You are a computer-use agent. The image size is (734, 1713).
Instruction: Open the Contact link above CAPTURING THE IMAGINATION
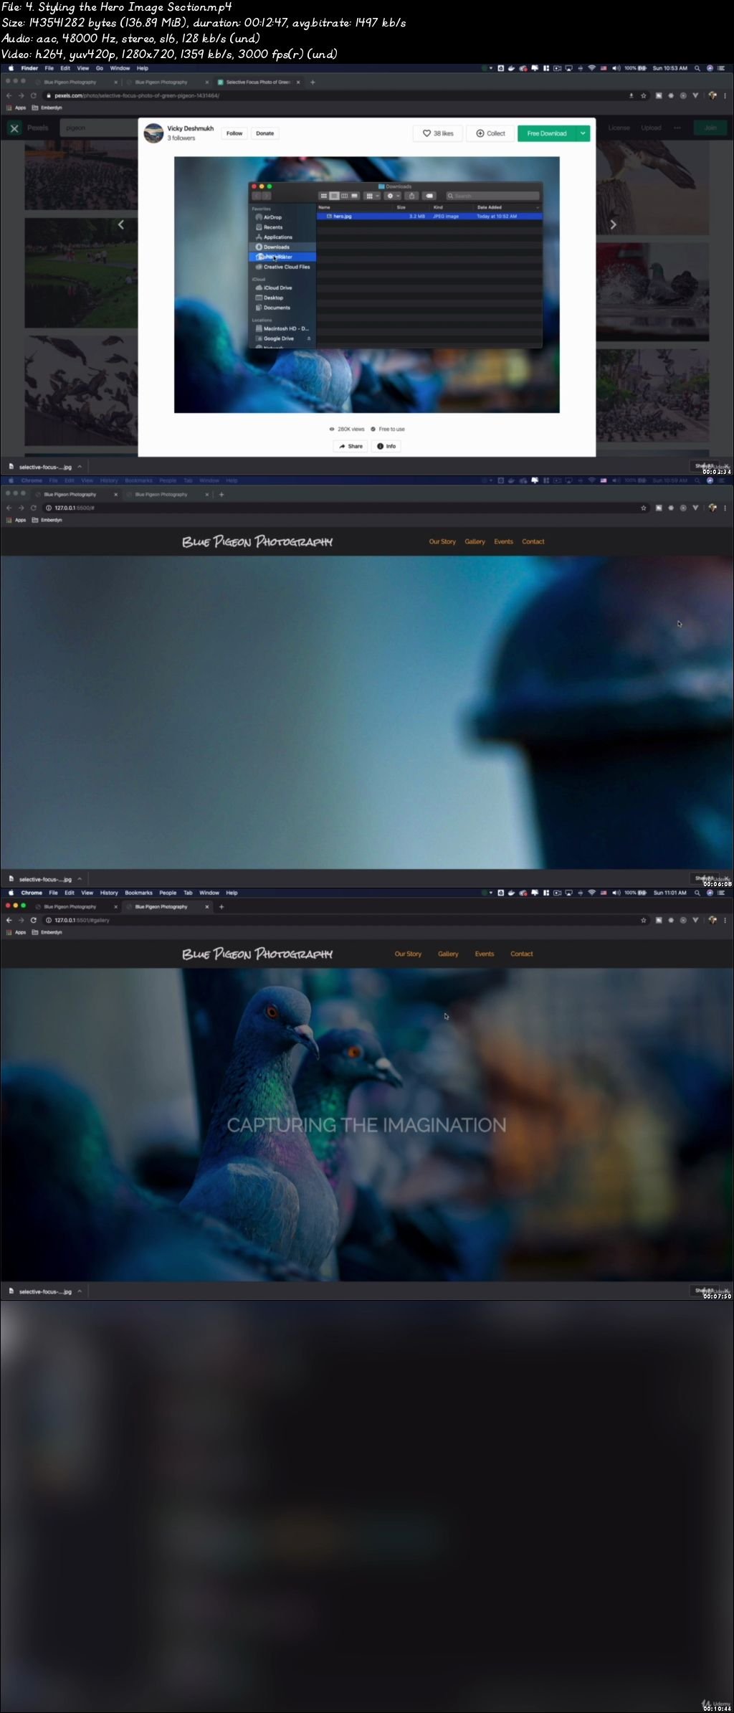point(522,954)
